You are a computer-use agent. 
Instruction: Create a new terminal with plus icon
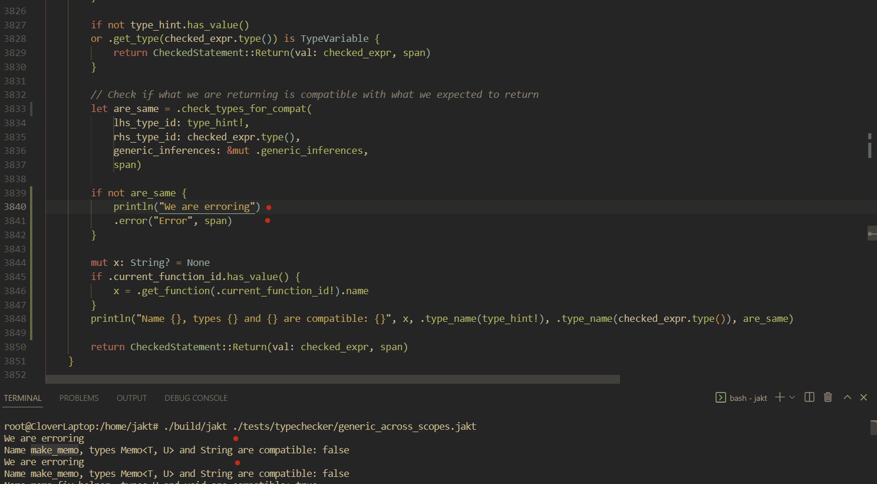[780, 397]
